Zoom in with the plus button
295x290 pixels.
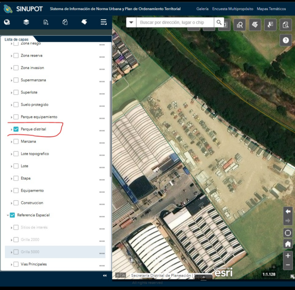click(288, 255)
